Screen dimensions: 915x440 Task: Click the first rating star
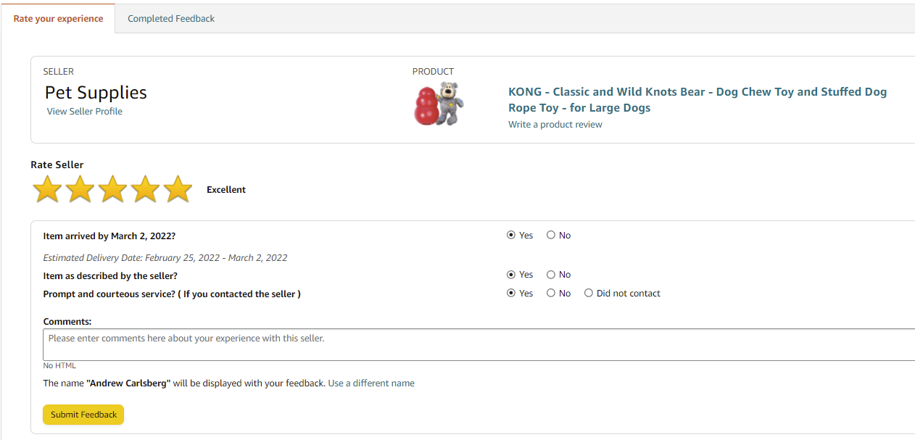point(47,190)
